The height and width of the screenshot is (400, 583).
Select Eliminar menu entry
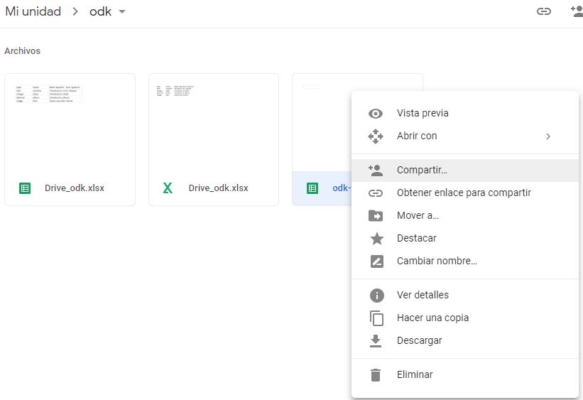[464, 375]
